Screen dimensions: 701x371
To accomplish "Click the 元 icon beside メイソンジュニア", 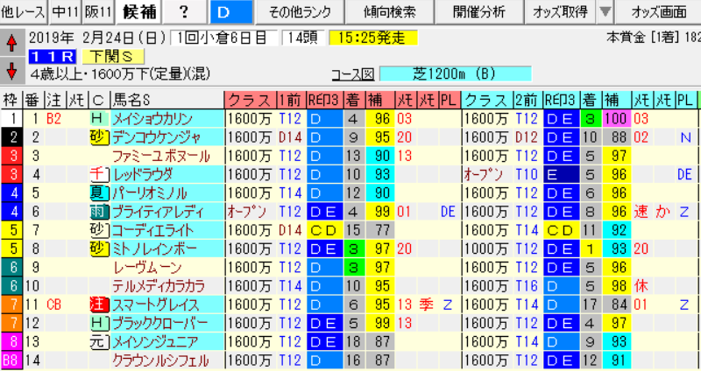I will [x=99, y=341].
